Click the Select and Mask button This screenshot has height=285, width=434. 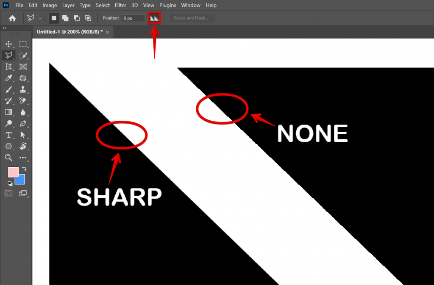pyautogui.click(x=192, y=18)
